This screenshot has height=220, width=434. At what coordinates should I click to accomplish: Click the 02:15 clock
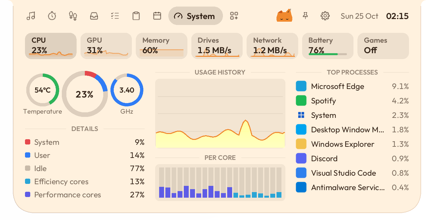point(397,16)
